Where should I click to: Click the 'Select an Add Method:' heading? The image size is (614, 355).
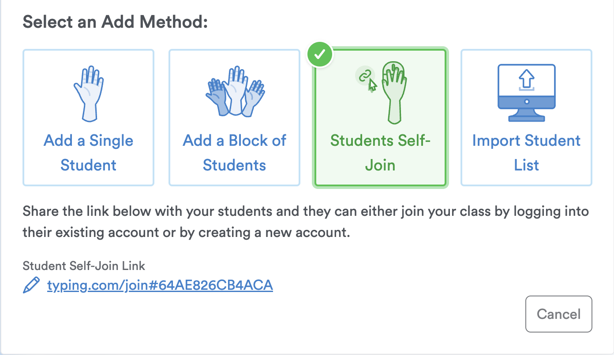point(115,21)
